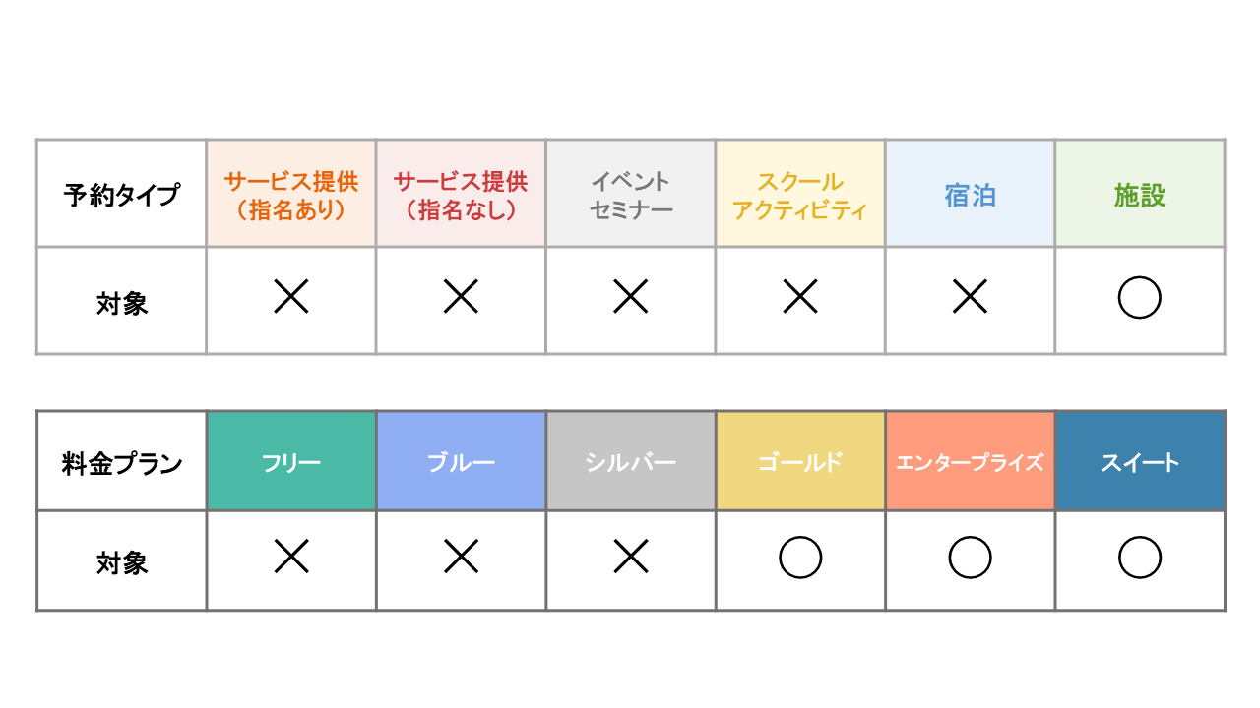Click the green フリー plan header cell
1260x708 pixels.
pos(291,461)
